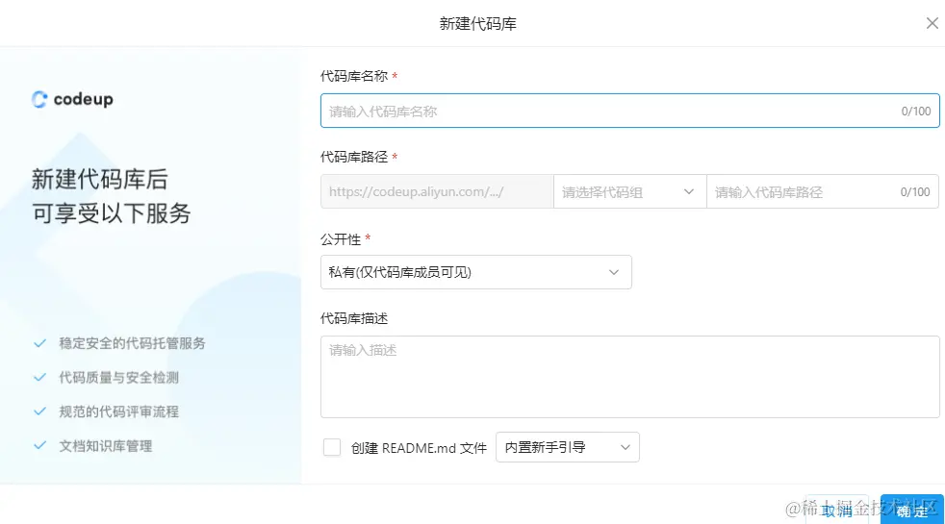
Task: Click the codeup logo icon
Action: pos(39,99)
